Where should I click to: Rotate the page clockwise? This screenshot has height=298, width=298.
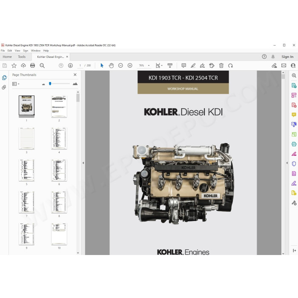click(231, 66)
